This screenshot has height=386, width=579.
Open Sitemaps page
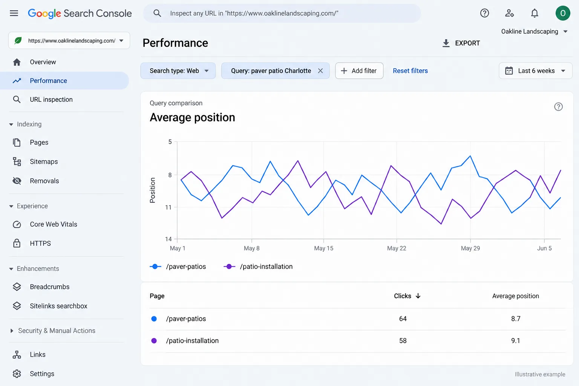point(64,162)
